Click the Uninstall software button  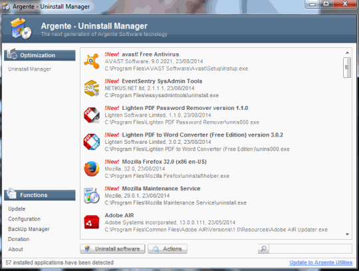pyautogui.click(x=112, y=249)
